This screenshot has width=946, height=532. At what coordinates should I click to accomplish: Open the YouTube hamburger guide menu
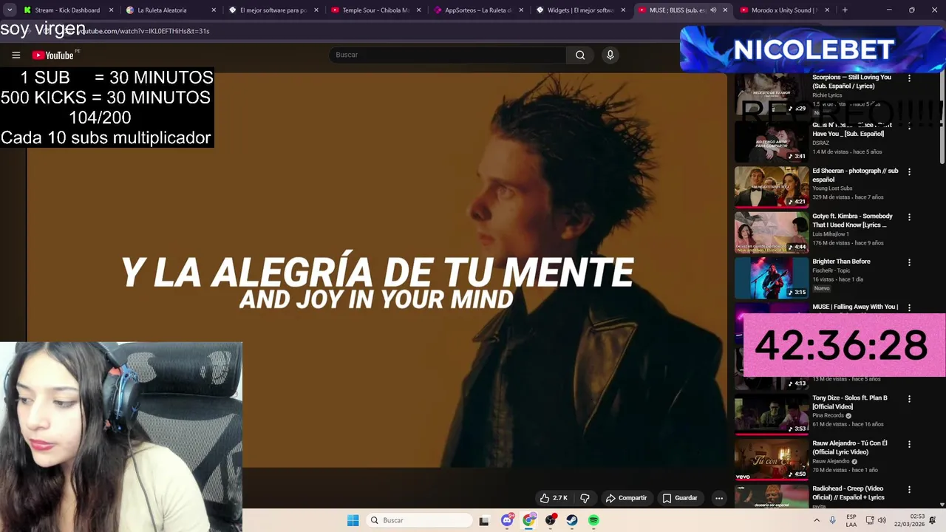16,55
